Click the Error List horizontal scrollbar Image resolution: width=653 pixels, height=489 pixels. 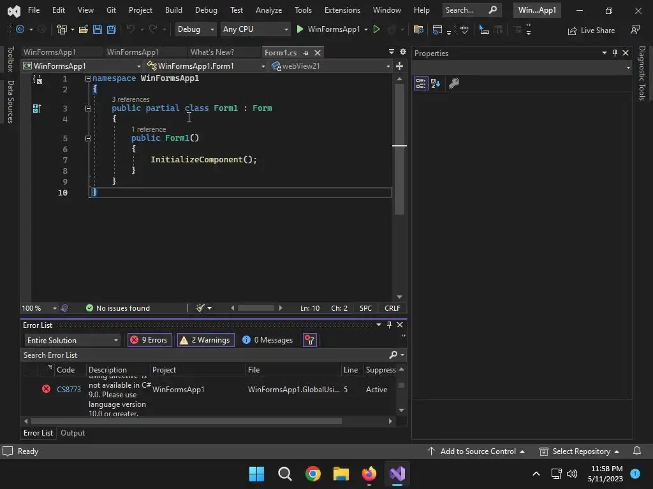(x=186, y=422)
